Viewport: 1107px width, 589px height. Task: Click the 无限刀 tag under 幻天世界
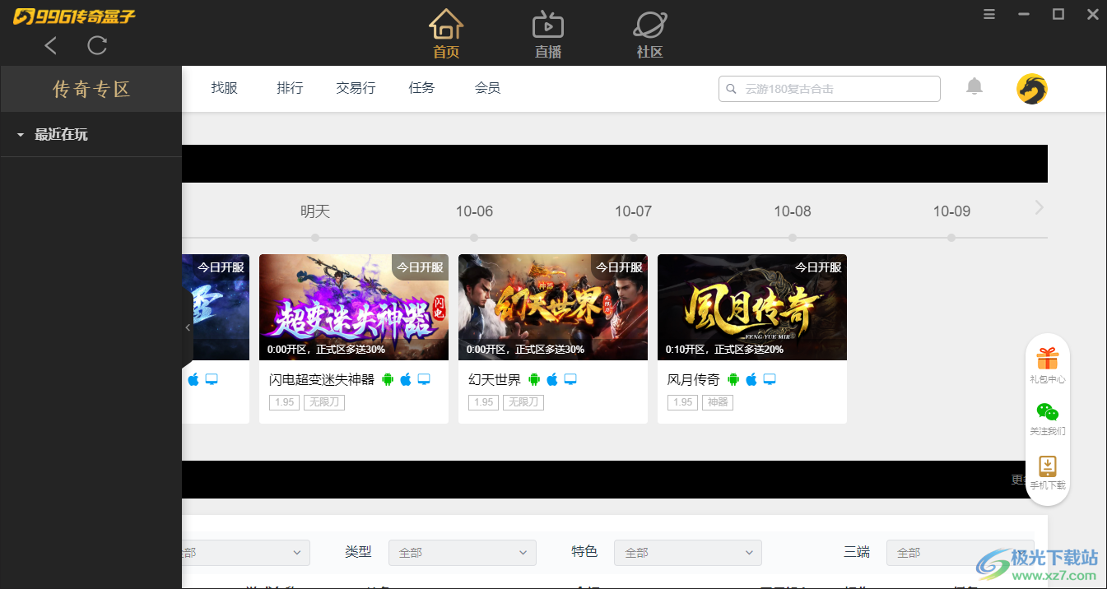pyautogui.click(x=523, y=402)
